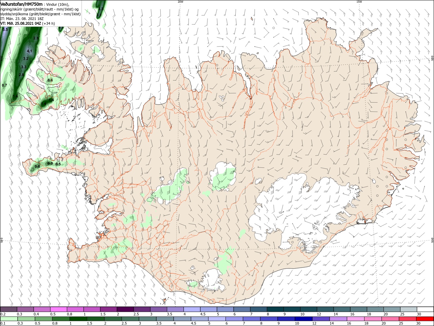This screenshot has height=326, width=434.
Task: Select the initial time 'IT: Mán. 23. 08. 2021 18Z'
Action: 23,19
